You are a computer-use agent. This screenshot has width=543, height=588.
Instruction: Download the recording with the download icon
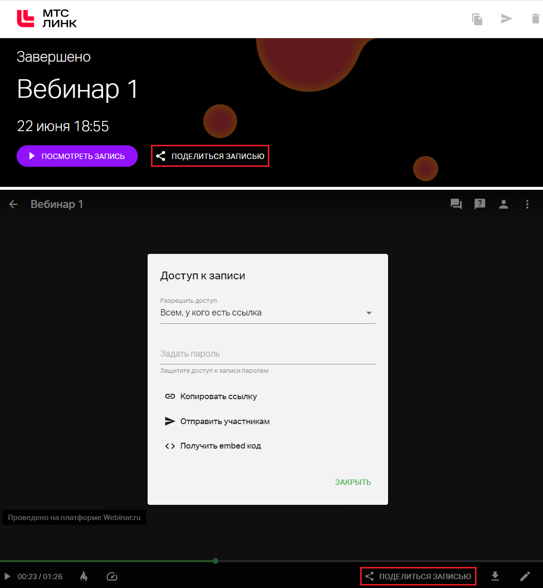495,576
